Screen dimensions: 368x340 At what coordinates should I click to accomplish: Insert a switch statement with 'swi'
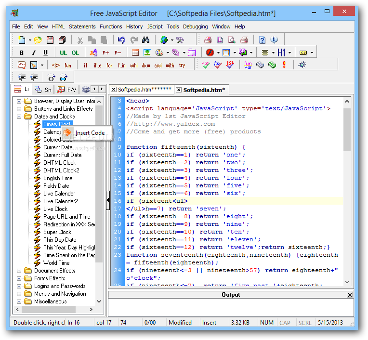pos(158,65)
